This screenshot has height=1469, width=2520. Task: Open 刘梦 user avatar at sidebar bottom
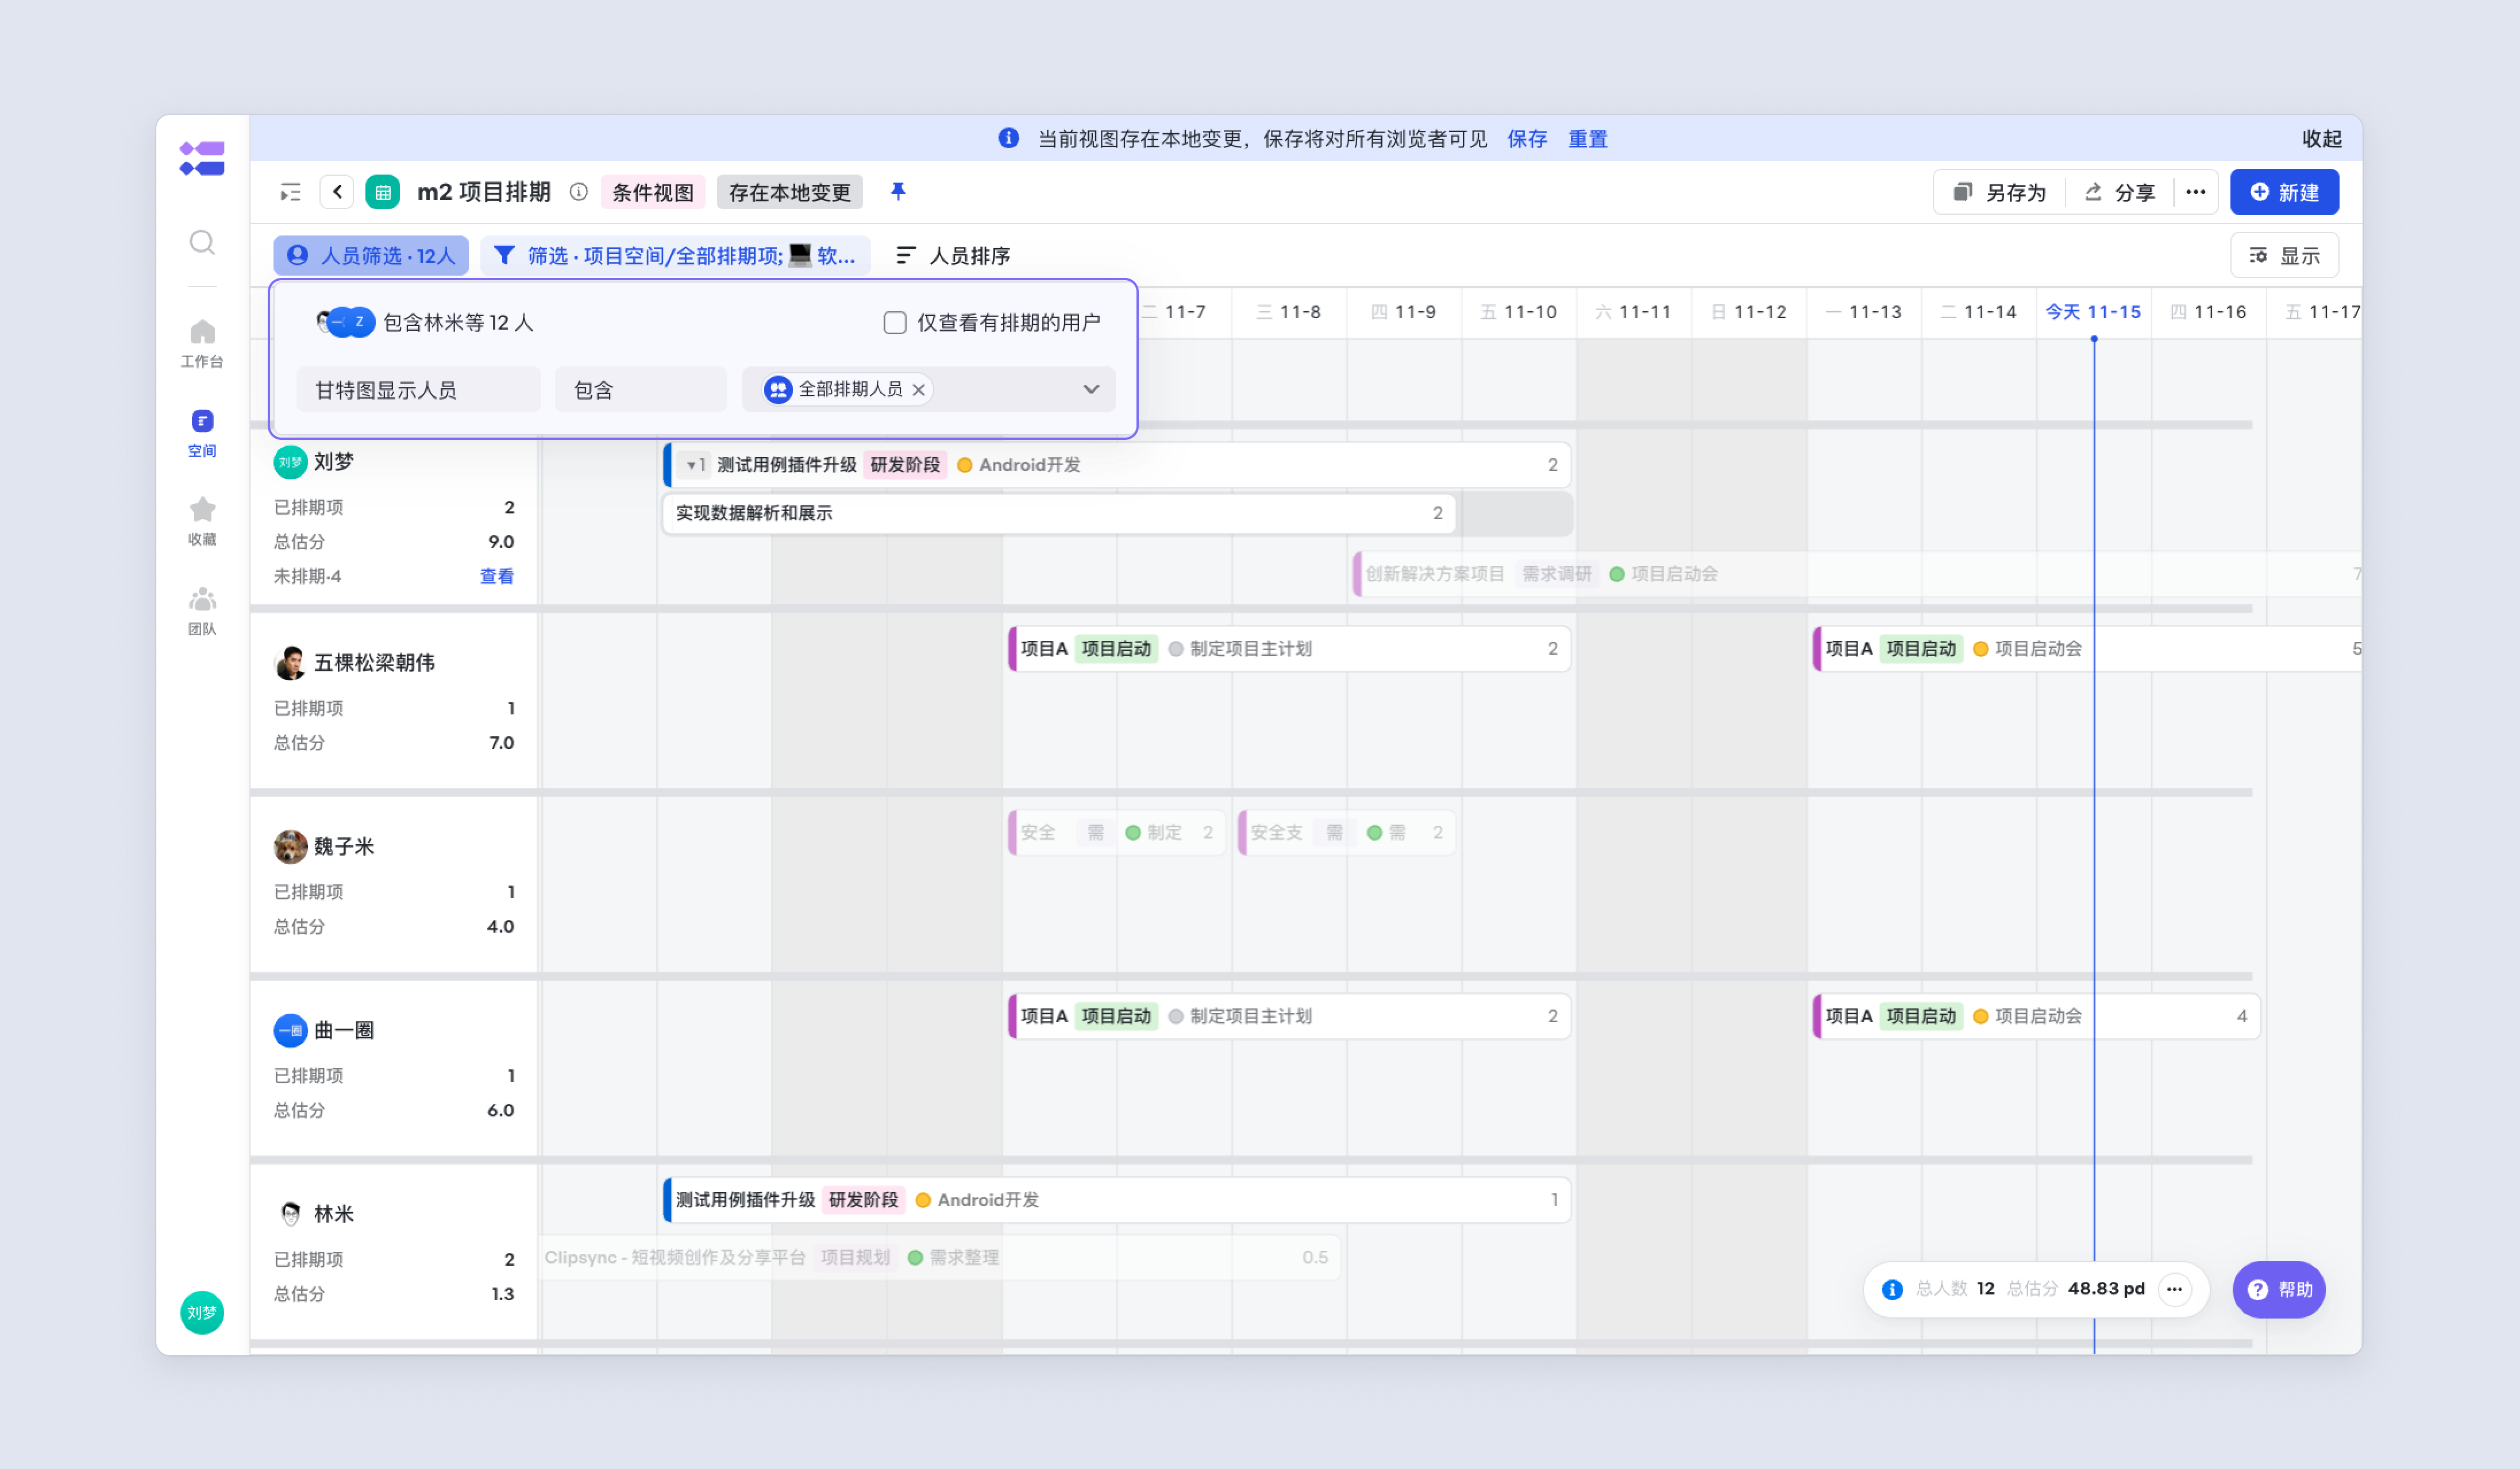coord(202,1312)
